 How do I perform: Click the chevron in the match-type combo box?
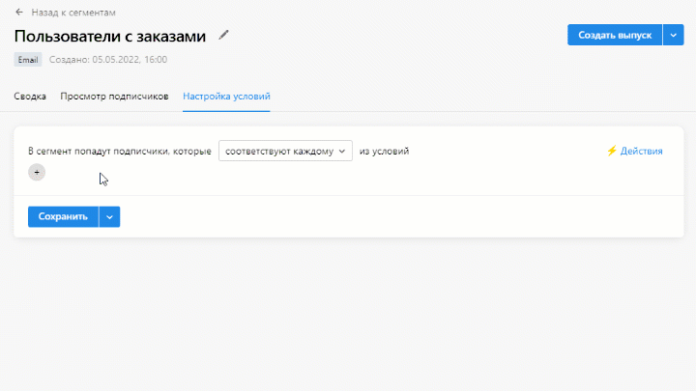tap(342, 152)
